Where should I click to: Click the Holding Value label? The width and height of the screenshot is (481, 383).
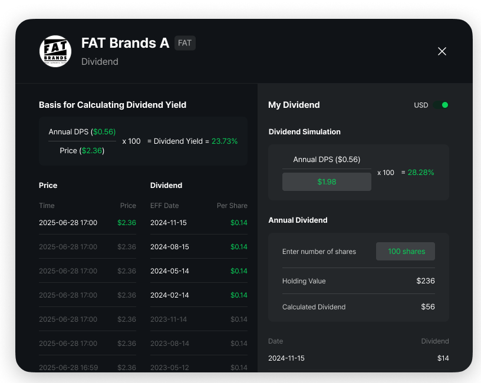coord(304,281)
